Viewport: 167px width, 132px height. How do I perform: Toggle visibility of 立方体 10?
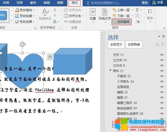pyautogui.click(x=162, y=60)
